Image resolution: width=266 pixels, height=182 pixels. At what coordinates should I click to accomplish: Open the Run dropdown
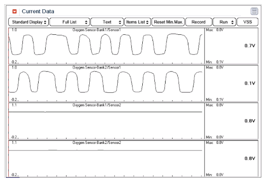tap(224, 22)
